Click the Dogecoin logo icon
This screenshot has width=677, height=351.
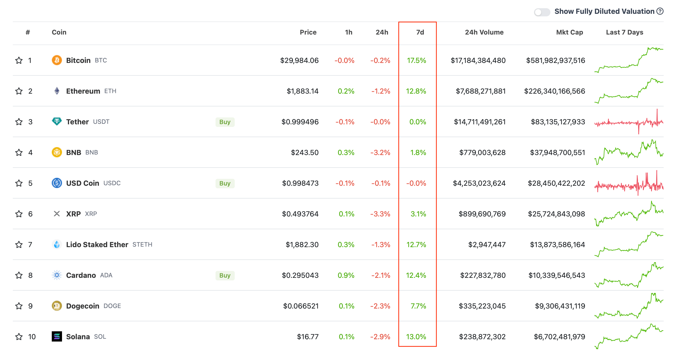[57, 306]
